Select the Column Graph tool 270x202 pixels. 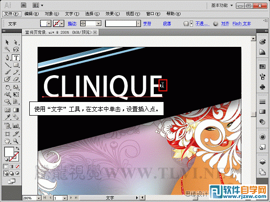pos(16,125)
